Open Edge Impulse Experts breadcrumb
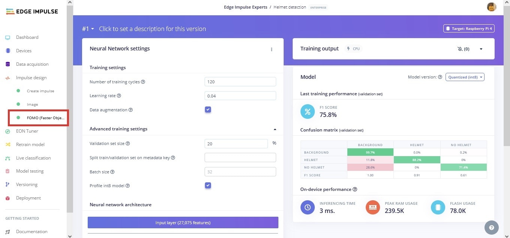Image resolution: width=510 pixels, height=238 pixels. tap(246, 7)
